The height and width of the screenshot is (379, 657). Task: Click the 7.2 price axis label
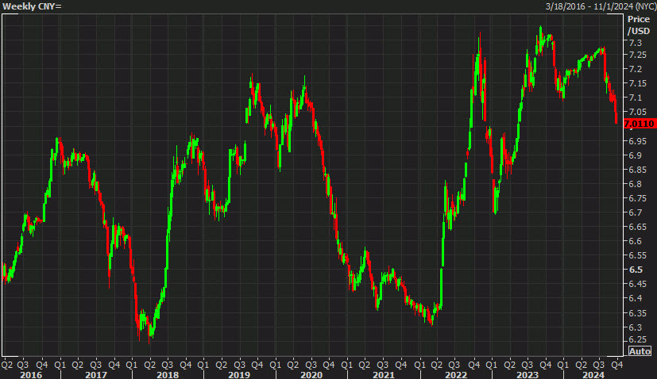click(x=636, y=69)
